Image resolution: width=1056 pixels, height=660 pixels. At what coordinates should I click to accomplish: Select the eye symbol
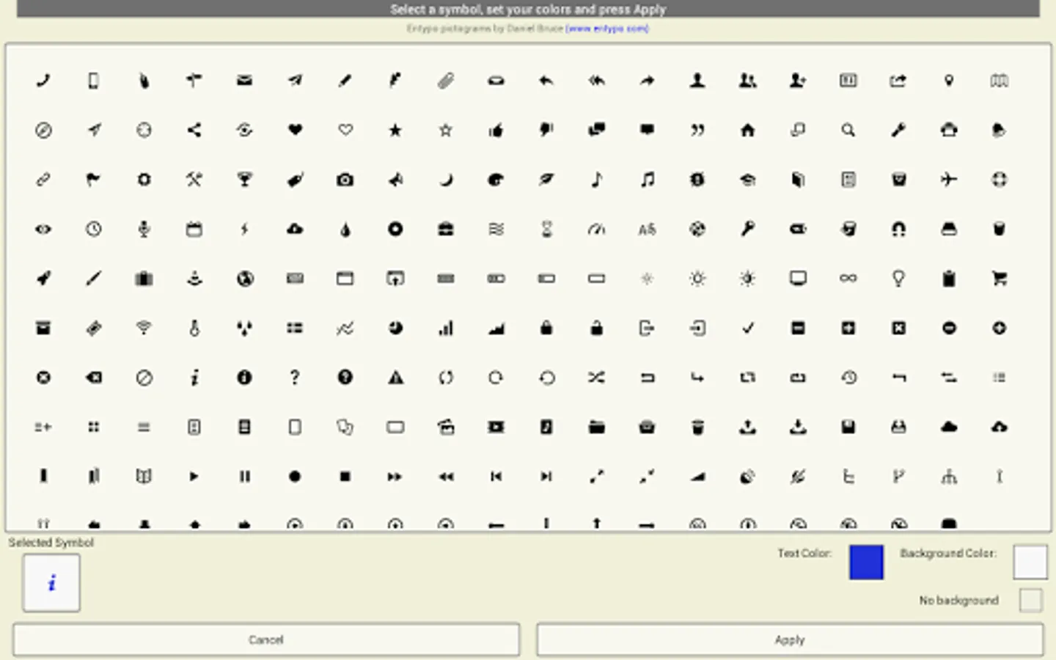(43, 230)
